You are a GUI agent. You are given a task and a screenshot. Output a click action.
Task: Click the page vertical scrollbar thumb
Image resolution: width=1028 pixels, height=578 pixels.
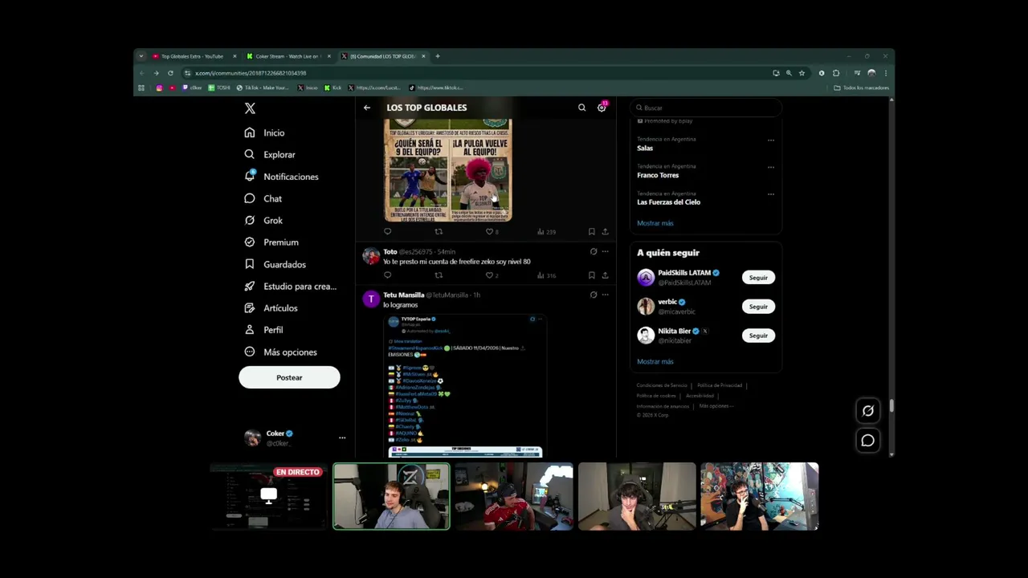(x=891, y=408)
